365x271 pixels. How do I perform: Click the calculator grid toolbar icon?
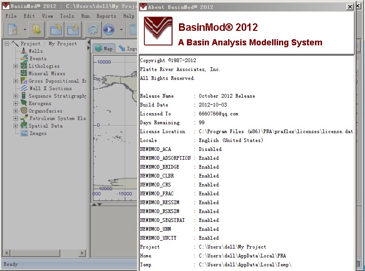coord(133,29)
